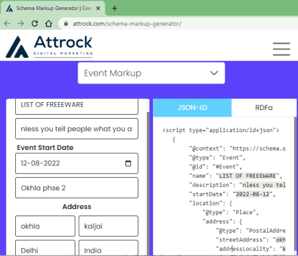The image size is (298, 256).
Task: Click the "startDate" code line
Action: (x=232, y=194)
